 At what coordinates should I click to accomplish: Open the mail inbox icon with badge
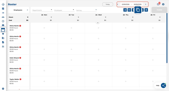[x=158, y=4]
